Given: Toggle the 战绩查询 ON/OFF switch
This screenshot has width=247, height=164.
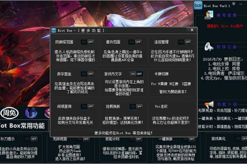Looking at the screenshot, I should click(x=87, y=107).
